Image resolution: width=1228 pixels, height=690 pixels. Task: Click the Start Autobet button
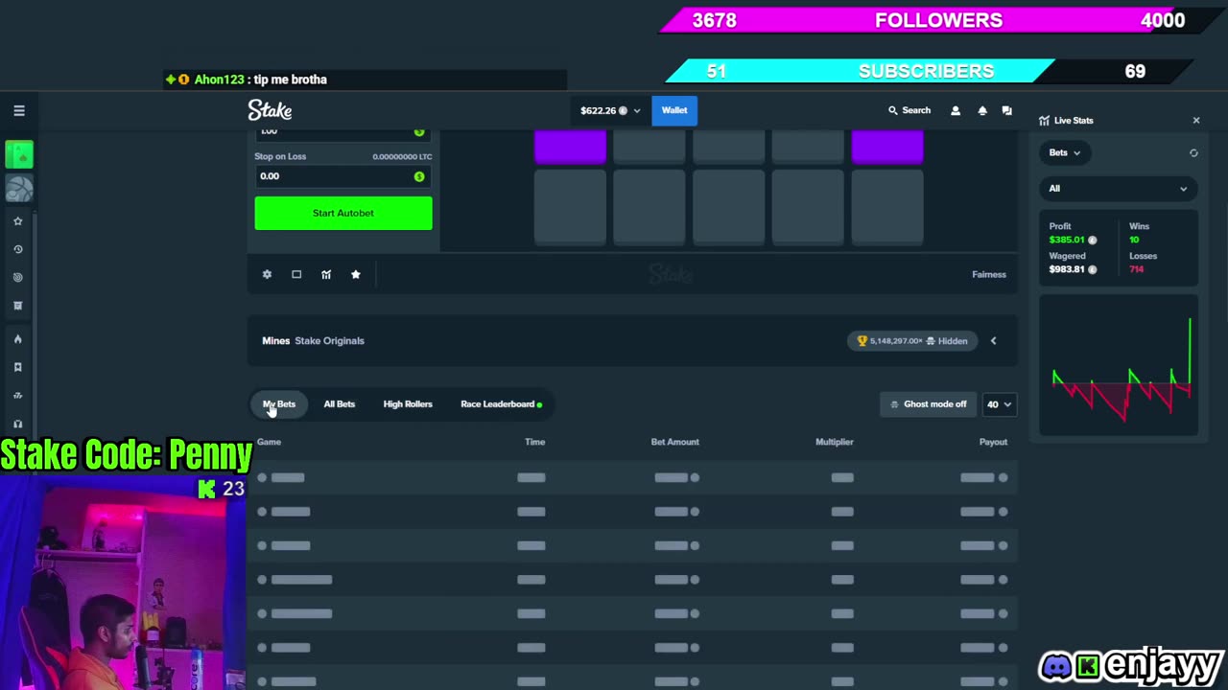click(x=343, y=213)
